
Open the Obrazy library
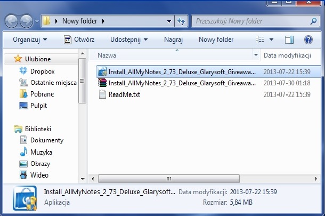pos(40,164)
